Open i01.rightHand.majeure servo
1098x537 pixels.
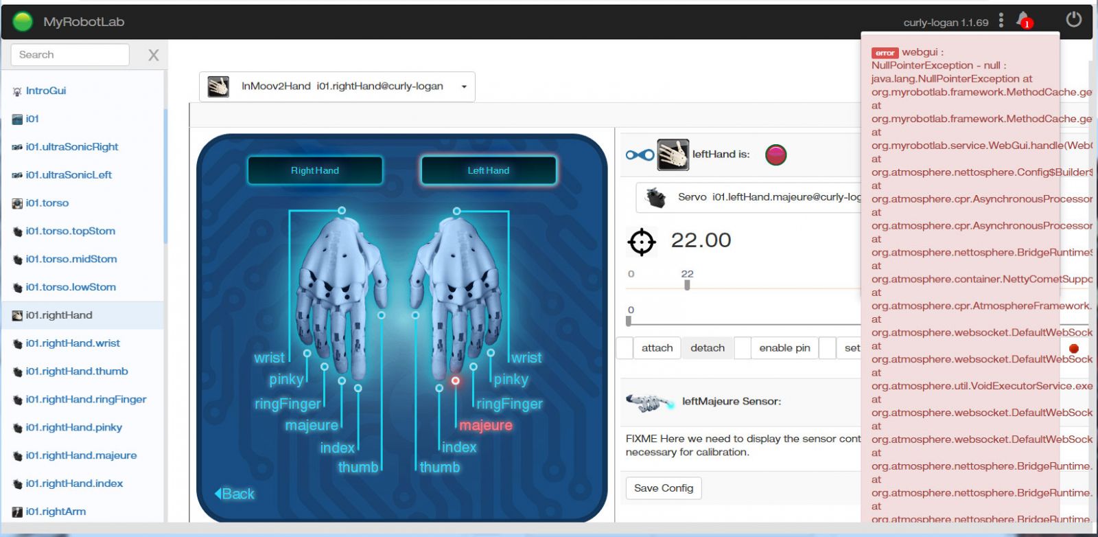81,456
